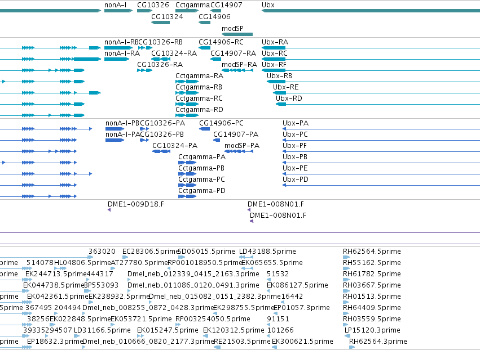Click the CG14906-RC transcript label
The width and height of the screenshot is (480, 350).
[x=221, y=42]
